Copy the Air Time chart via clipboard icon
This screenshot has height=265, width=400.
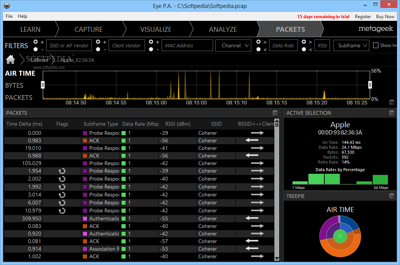click(392, 102)
